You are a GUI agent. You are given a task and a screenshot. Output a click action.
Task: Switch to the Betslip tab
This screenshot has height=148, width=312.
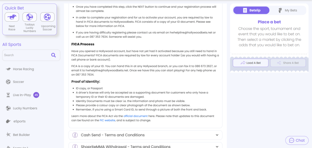tap(251, 10)
